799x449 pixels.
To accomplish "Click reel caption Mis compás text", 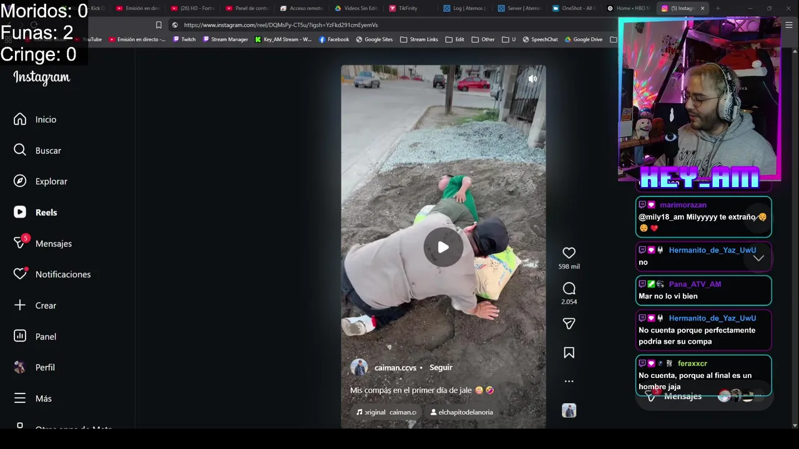I will (x=422, y=390).
